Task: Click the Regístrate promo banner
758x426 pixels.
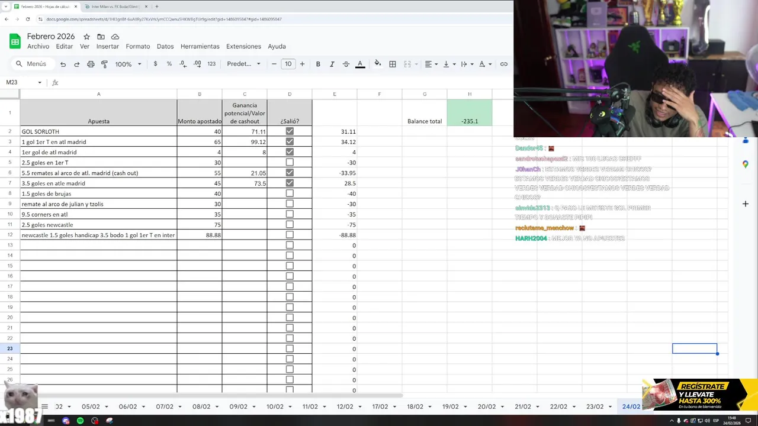Action: point(700,395)
